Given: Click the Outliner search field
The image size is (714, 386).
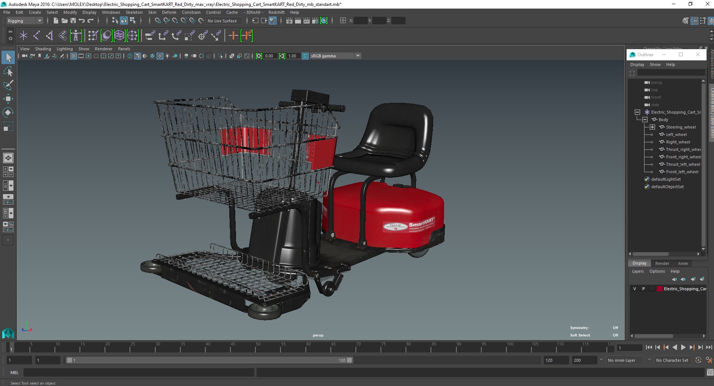Looking at the screenshot, I should tap(671, 73).
